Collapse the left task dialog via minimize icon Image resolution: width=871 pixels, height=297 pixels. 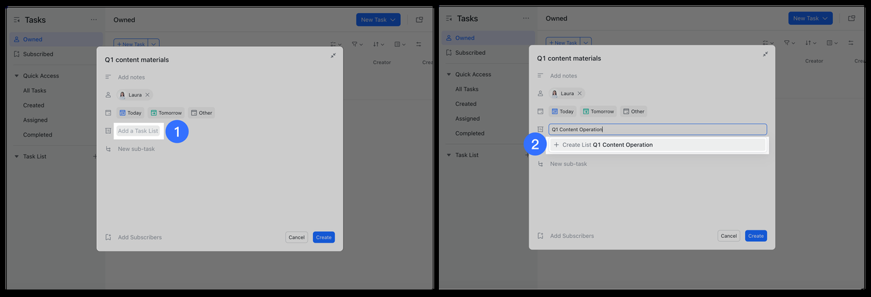click(x=333, y=56)
